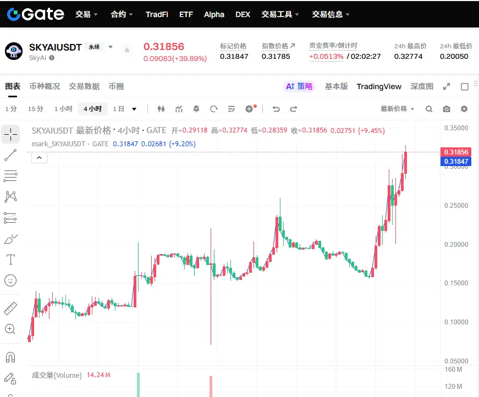Click the replay refresh icon

[x=214, y=109]
